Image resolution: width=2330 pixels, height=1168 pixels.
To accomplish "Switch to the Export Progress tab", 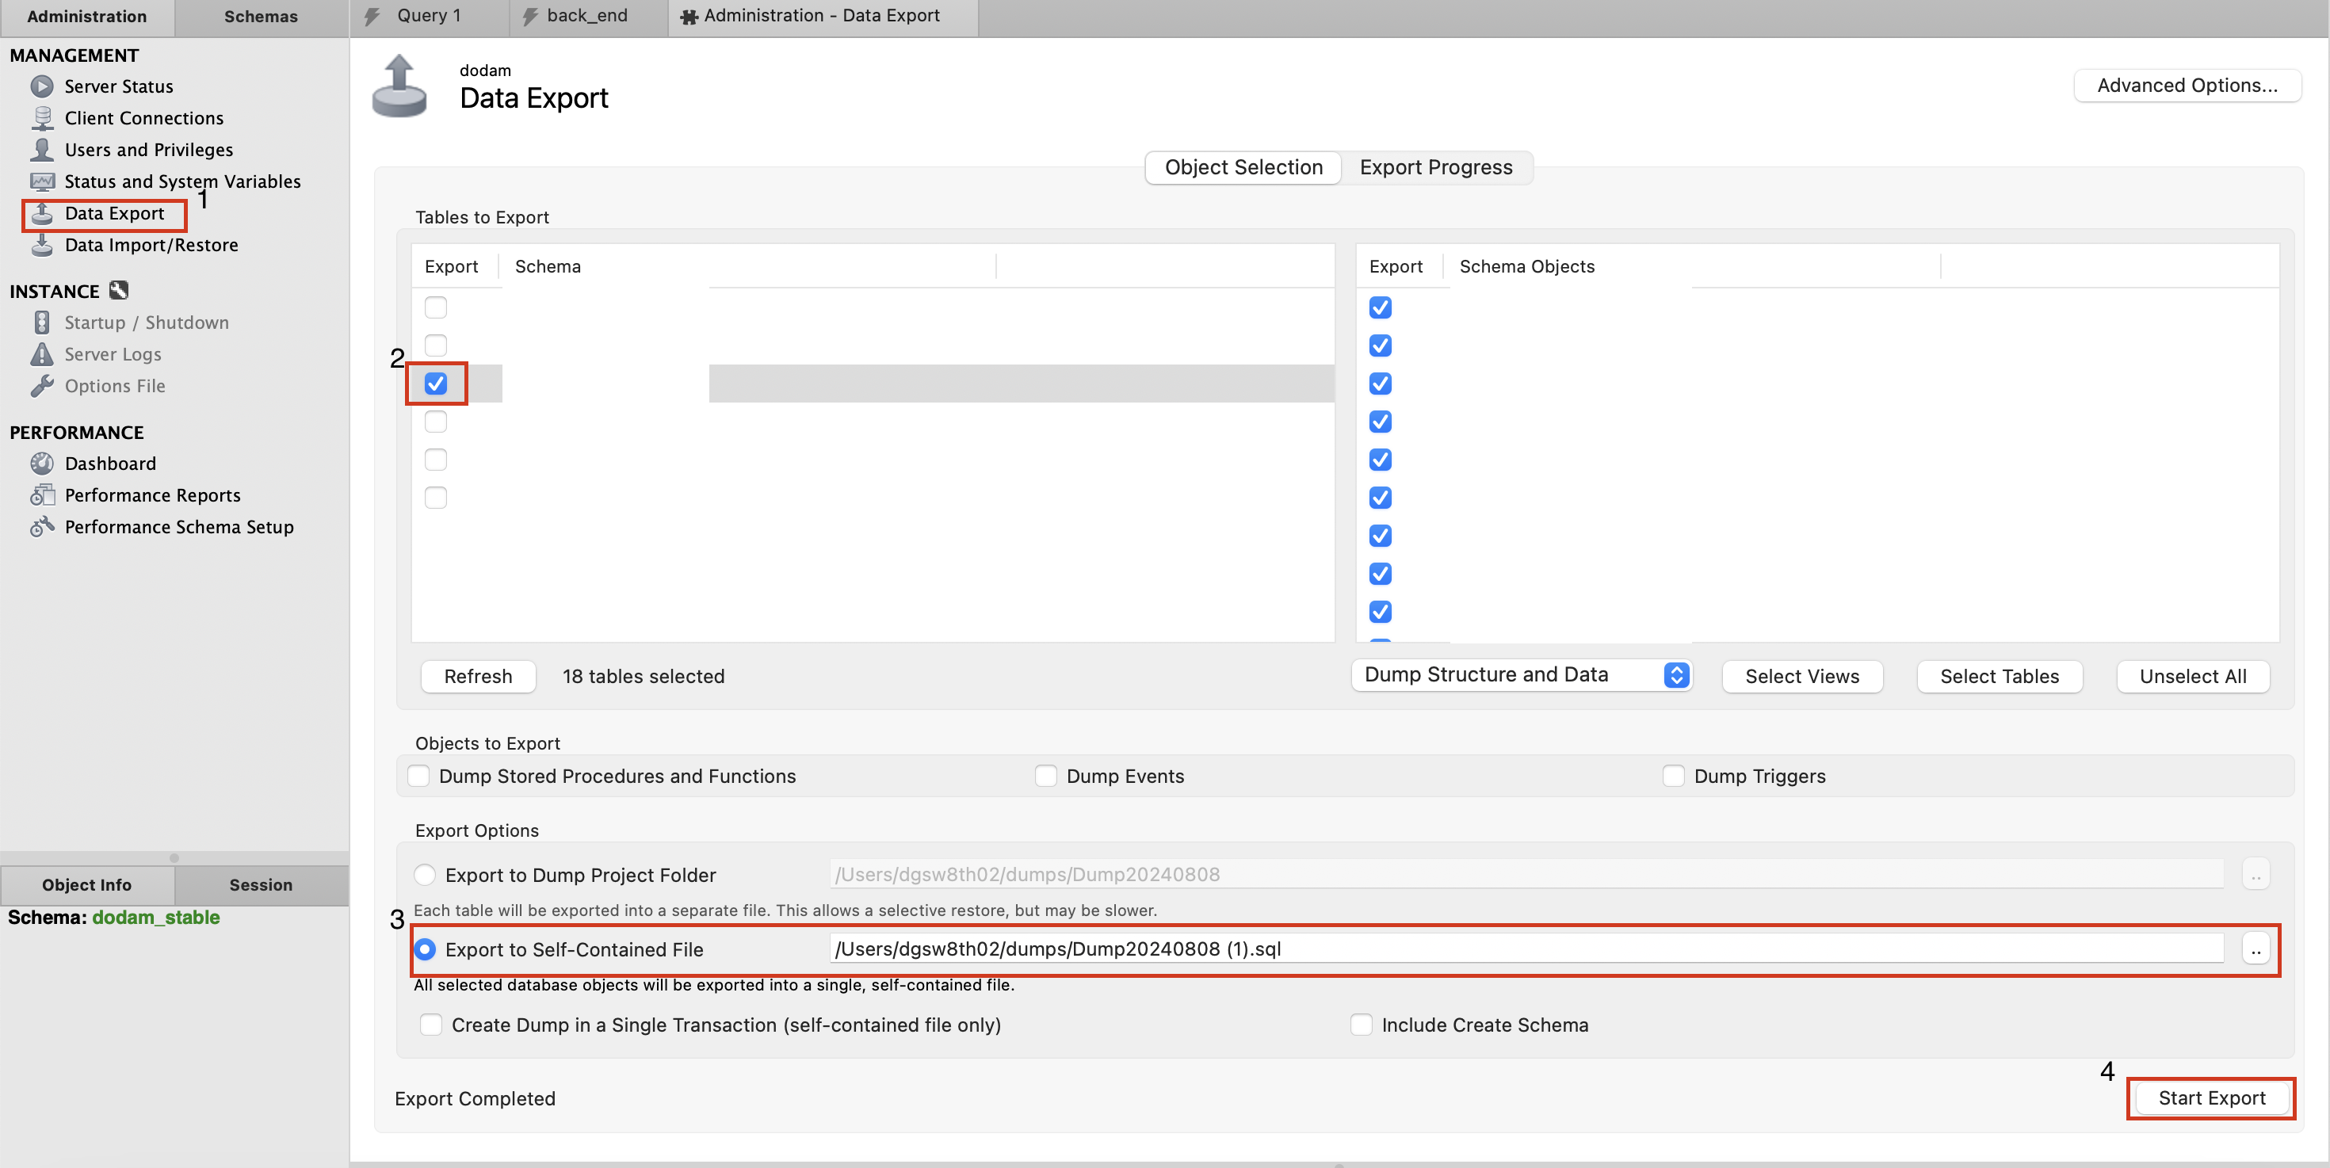I will [x=1435, y=168].
